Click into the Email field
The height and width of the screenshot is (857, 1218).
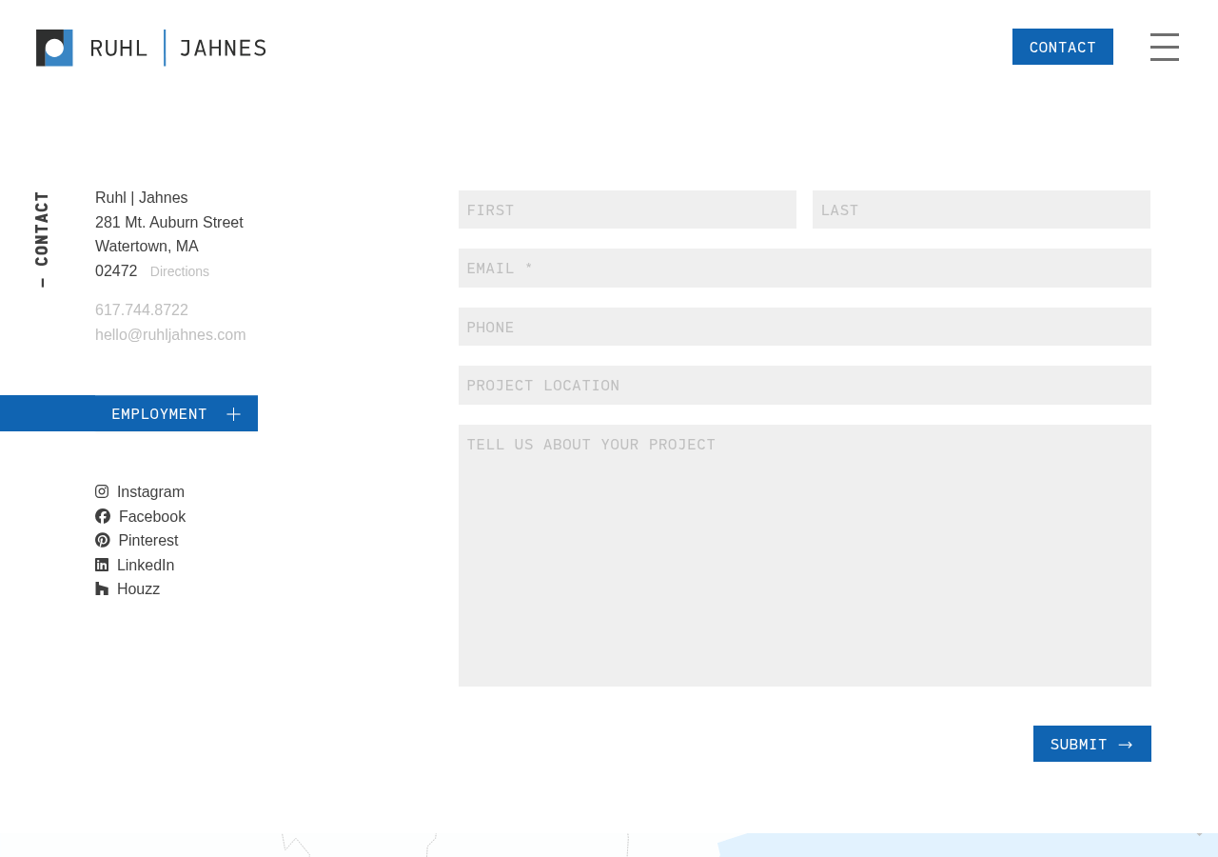point(804,269)
